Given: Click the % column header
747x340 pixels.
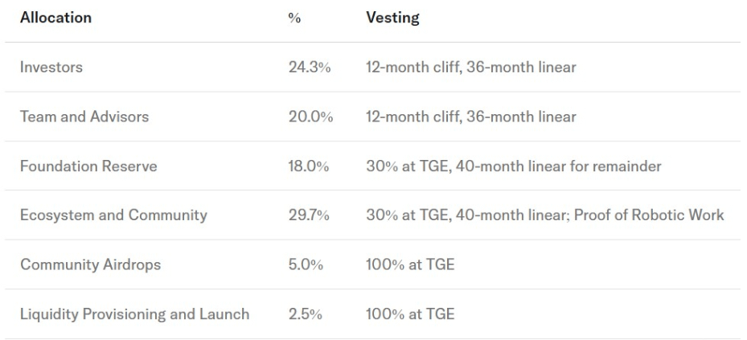Looking at the screenshot, I should (294, 18).
